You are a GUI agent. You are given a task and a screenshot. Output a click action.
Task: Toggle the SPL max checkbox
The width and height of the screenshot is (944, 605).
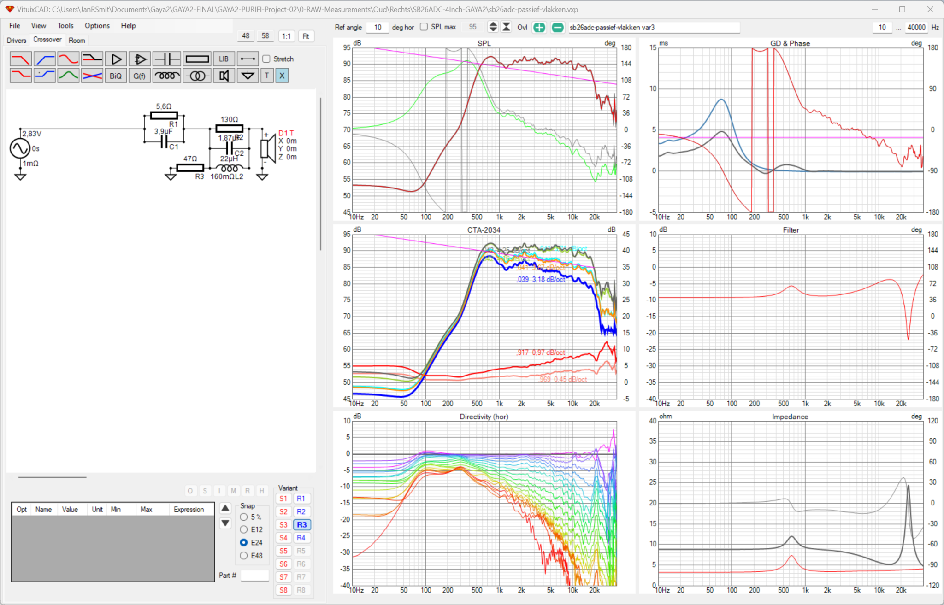click(x=424, y=27)
